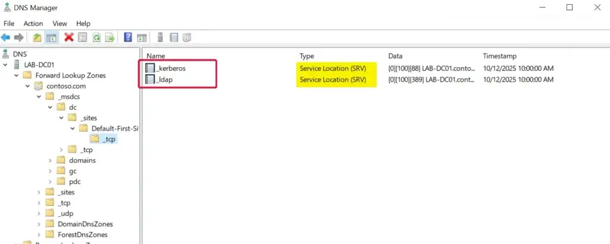This screenshot has height=244, width=610.
Task: Click the red X Delete icon
Action: click(69, 37)
